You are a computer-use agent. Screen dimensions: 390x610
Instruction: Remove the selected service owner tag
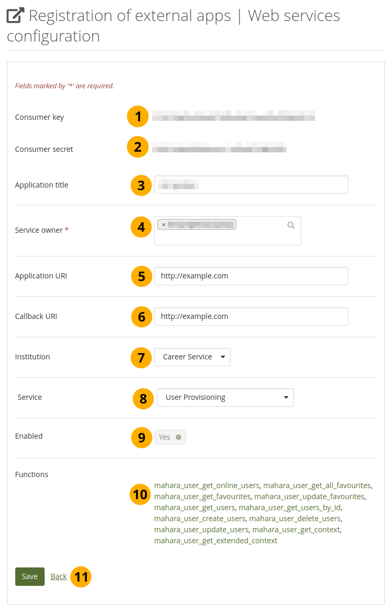164,225
